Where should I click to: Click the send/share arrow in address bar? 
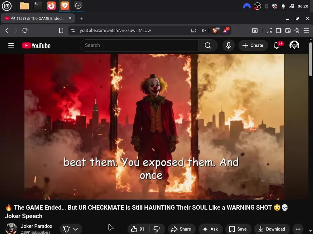tap(203, 31)
